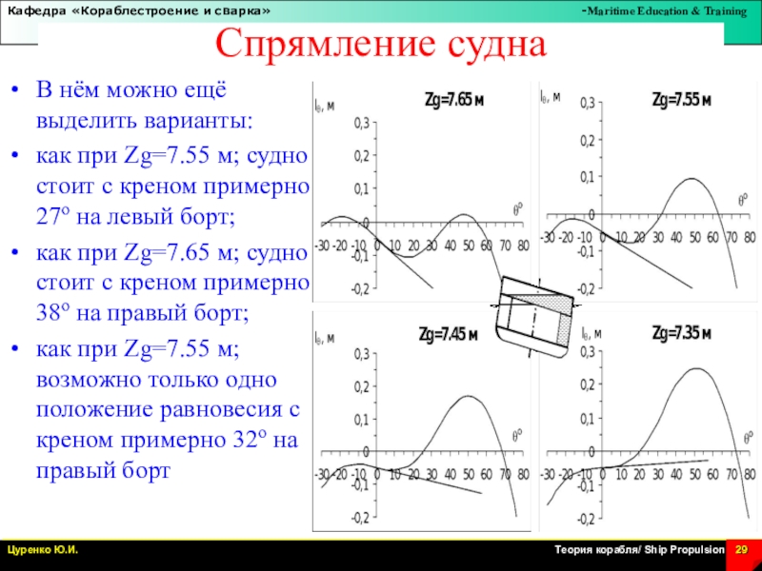
Task: Click the 0,3 axis value in Zg=7.55 chart
Action: coord(588,103)
